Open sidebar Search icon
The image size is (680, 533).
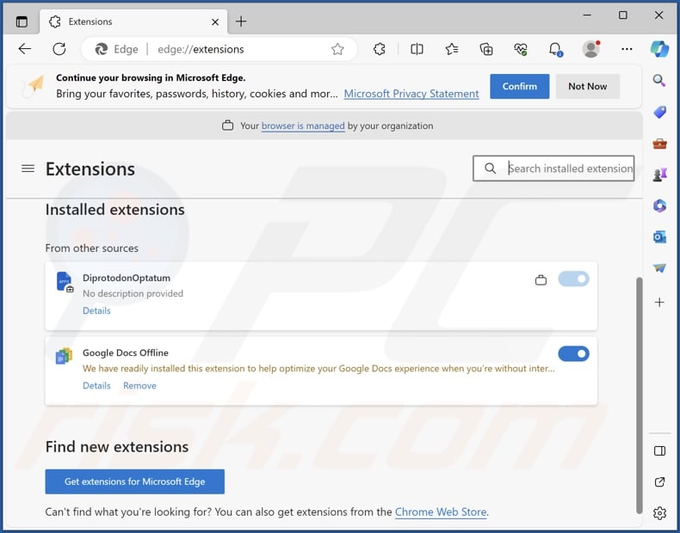[x=659, y=80]
